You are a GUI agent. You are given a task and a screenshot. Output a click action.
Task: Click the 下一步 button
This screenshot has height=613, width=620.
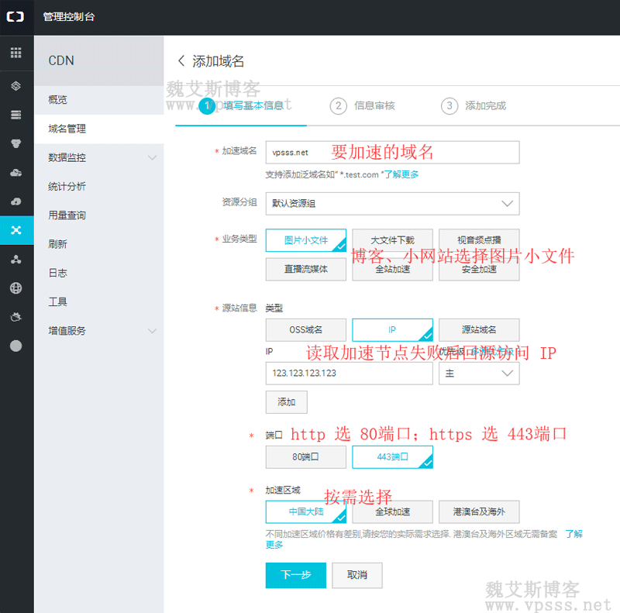click(x=295, y=575)
